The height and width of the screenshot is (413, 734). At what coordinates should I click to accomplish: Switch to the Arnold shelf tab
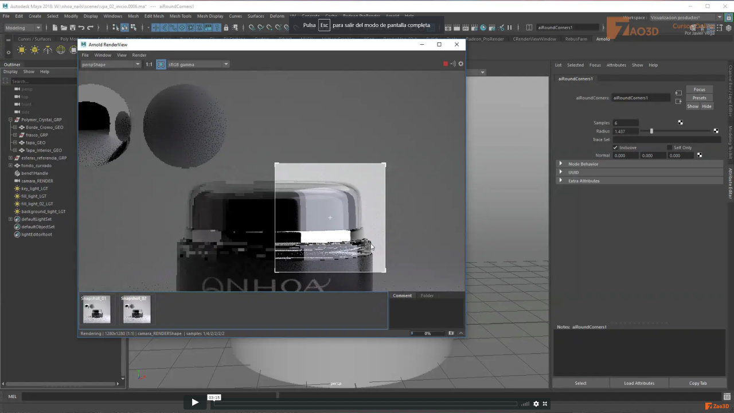[603, 39]
